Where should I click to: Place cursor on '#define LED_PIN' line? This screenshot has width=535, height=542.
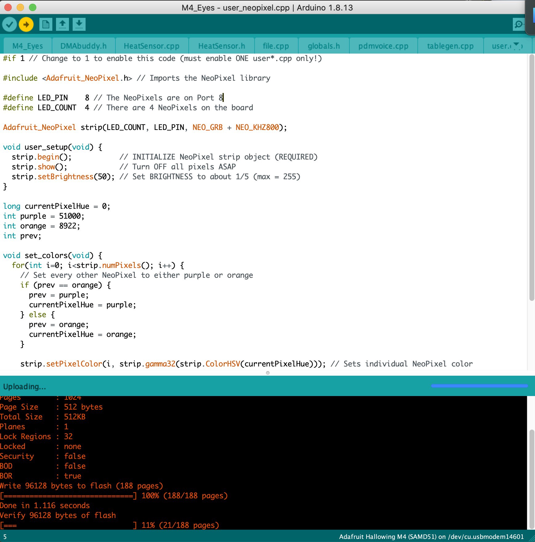(x=113, y=98)
